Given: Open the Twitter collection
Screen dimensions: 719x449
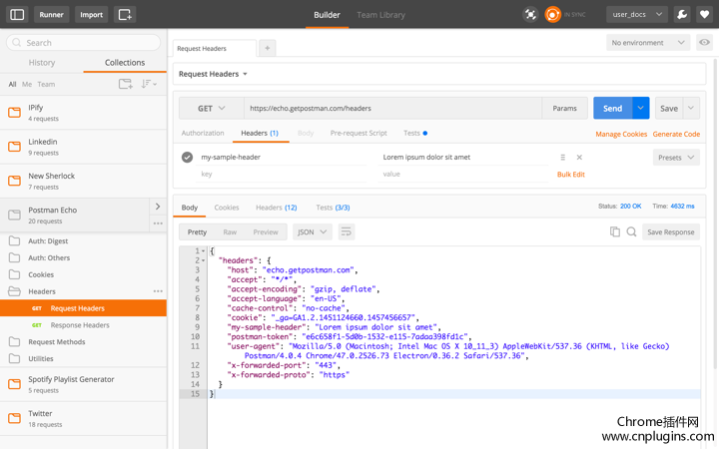Looking at the screenshot, I should pyautogui.click(x=83, y=419).
